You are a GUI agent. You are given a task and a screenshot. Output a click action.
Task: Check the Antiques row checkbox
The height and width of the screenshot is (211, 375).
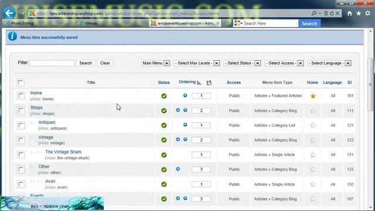pyautogui.click(x=21, y=125)
